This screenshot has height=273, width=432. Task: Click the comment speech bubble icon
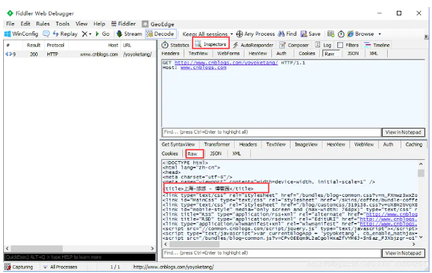pos(46,34)
